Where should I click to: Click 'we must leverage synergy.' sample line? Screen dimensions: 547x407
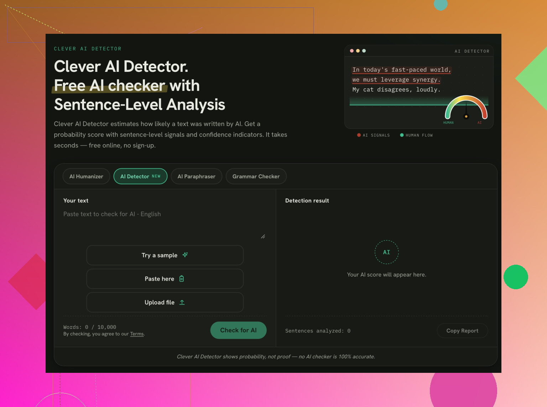396,80
